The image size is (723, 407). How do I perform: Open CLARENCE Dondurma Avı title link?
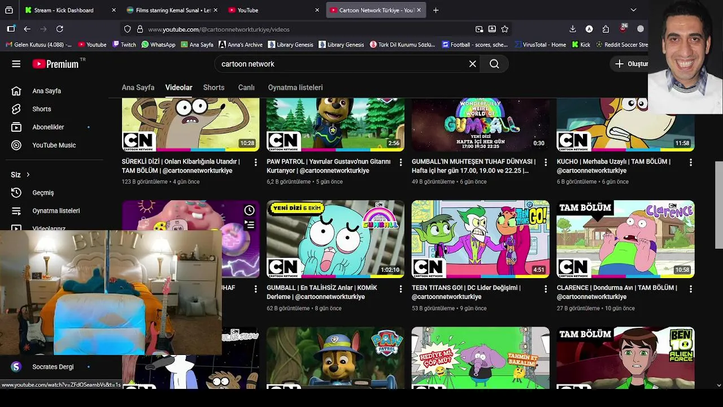(x=617, y=292)
